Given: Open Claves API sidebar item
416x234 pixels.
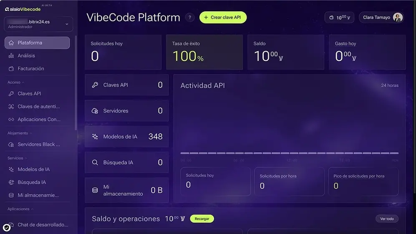Looking at the screenshot, I should click(x=37, y=93).
